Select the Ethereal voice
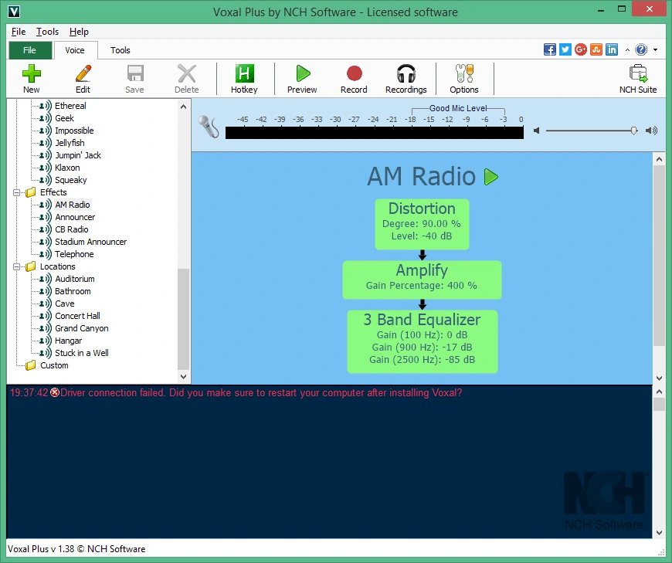 pos(70,106)
